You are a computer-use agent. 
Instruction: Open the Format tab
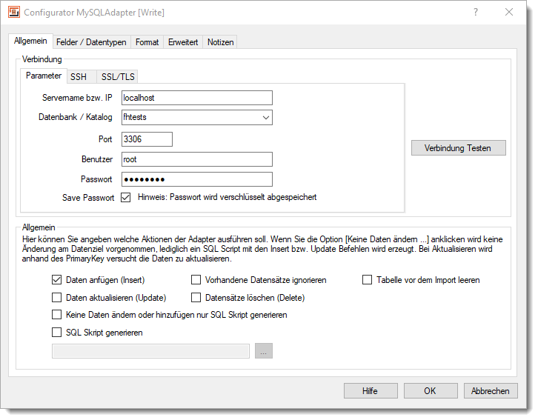click(x=147, y=42)
